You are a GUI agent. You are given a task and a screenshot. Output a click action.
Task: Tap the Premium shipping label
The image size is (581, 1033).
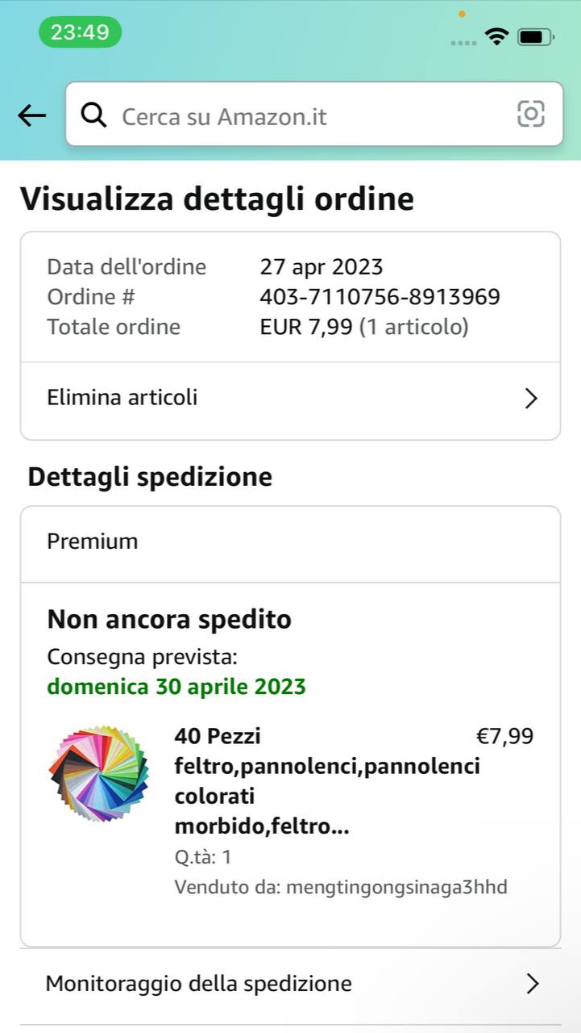[x=93, y=541]
